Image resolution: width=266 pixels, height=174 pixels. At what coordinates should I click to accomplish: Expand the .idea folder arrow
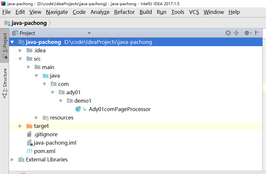point(20,50)
